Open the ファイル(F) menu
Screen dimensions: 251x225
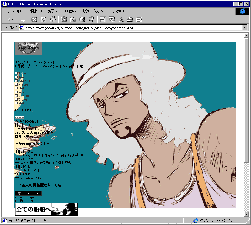pos(16,11)
